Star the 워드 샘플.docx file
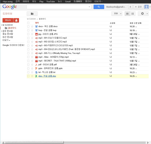Image resolution: width=151 pixels, height=144 pixels. 32,26
